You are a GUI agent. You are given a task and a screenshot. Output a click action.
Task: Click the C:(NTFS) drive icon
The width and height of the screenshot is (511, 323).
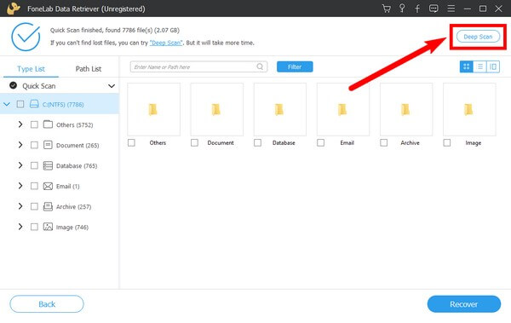[x=34, y=104]
